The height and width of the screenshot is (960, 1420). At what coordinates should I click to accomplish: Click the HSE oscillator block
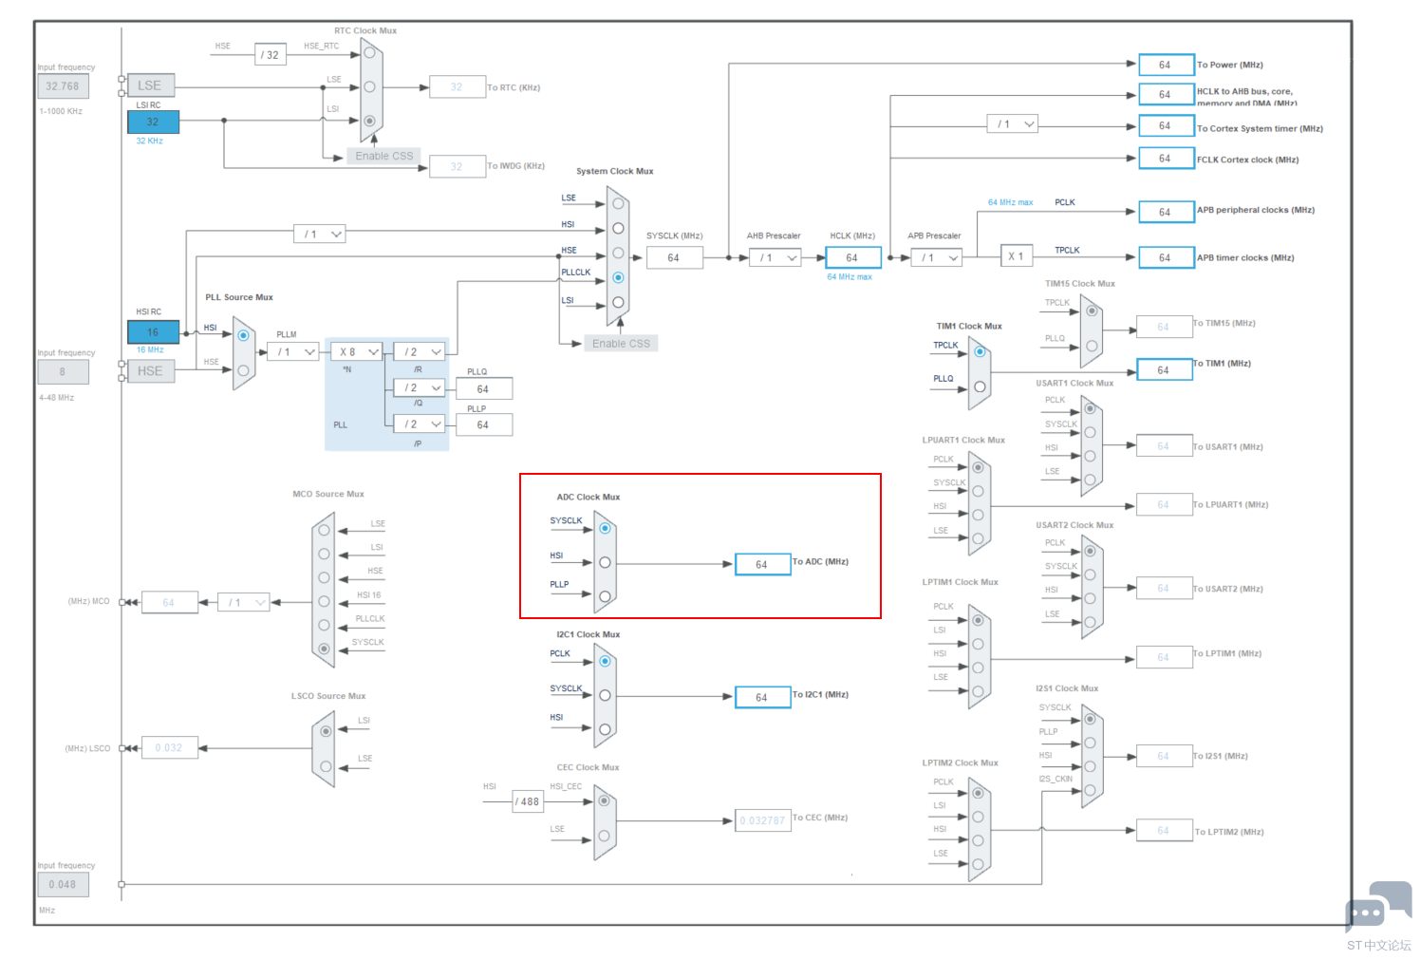click(x=150, y=371)
